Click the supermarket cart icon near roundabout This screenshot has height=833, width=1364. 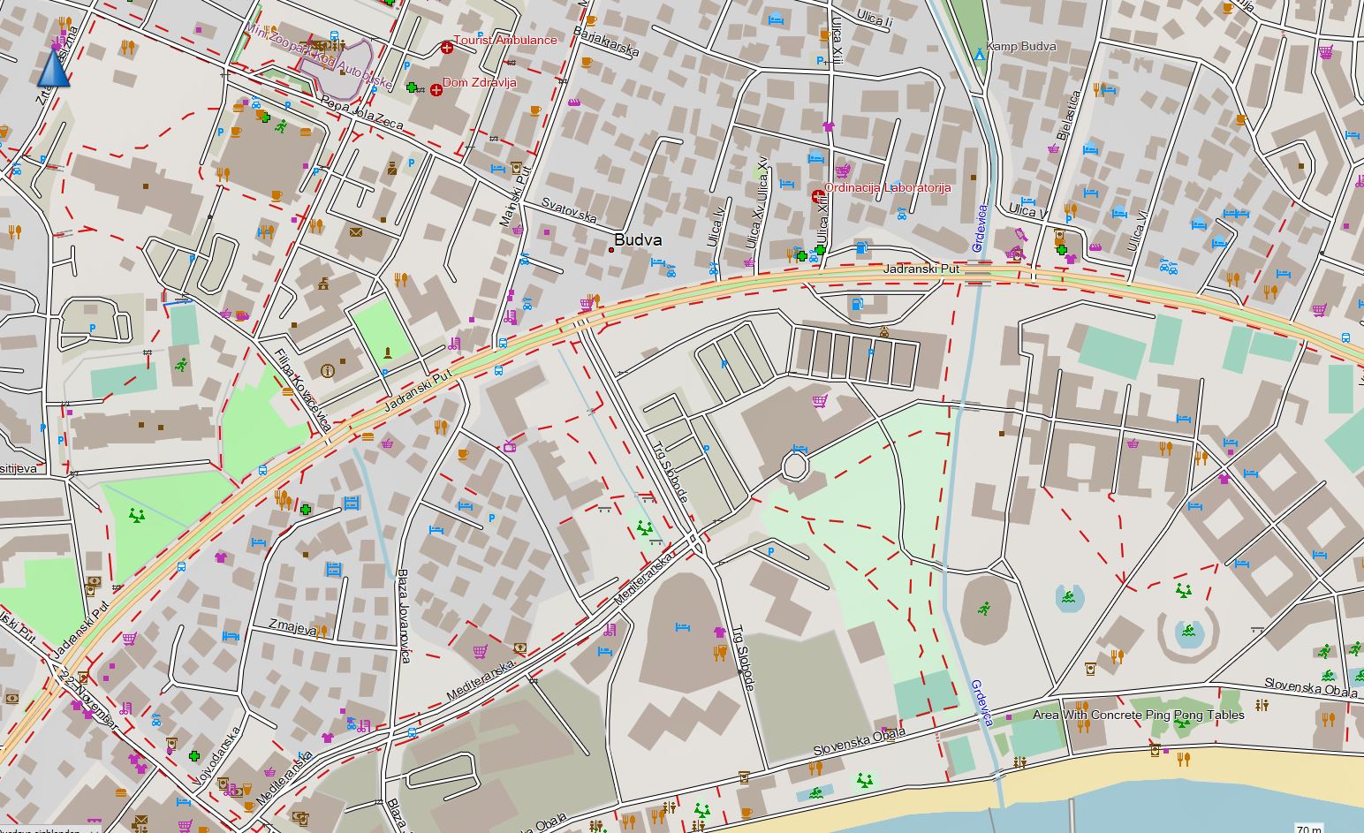(821, 401)
